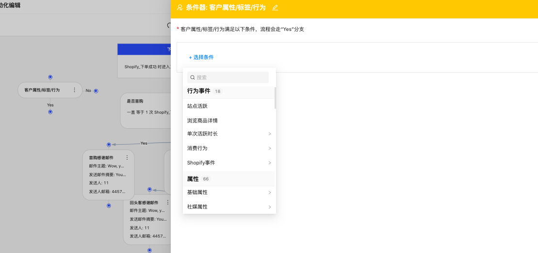Click the pencil edit icon beside the condition title
Image resolution: width=538 pixels, height=253 pixels.
pos(275,8)
